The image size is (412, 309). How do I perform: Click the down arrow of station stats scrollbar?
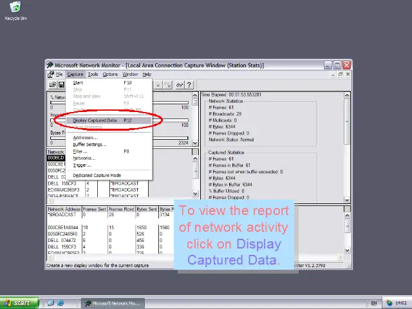coord(348,250)
